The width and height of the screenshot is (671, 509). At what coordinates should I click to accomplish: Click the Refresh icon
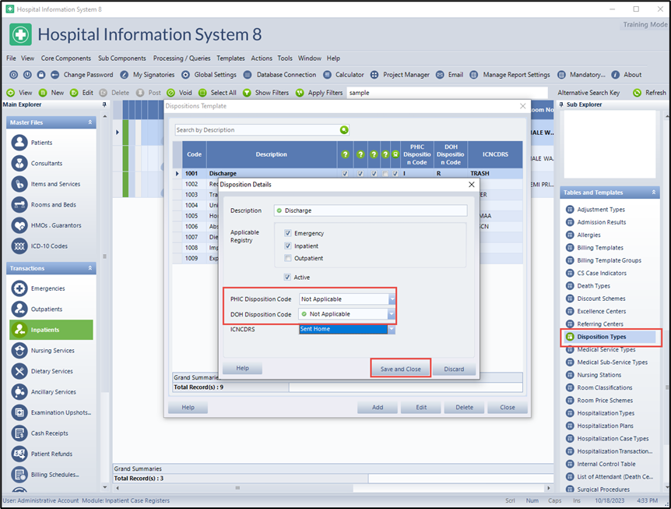[x=637, y=92]
